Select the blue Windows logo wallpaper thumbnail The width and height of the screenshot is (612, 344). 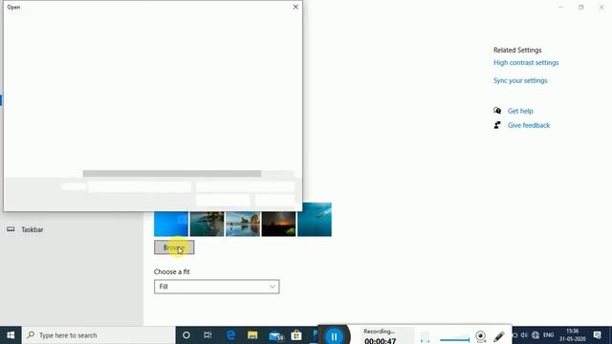[x=171, y=224]
